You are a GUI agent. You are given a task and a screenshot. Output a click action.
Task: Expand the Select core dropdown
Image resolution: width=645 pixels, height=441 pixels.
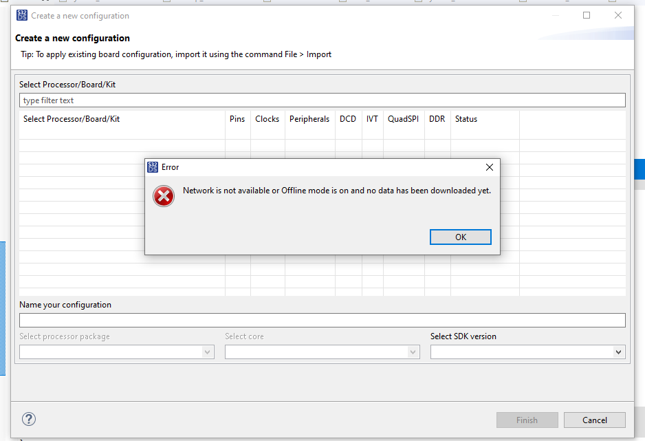[x=413, y=352]
